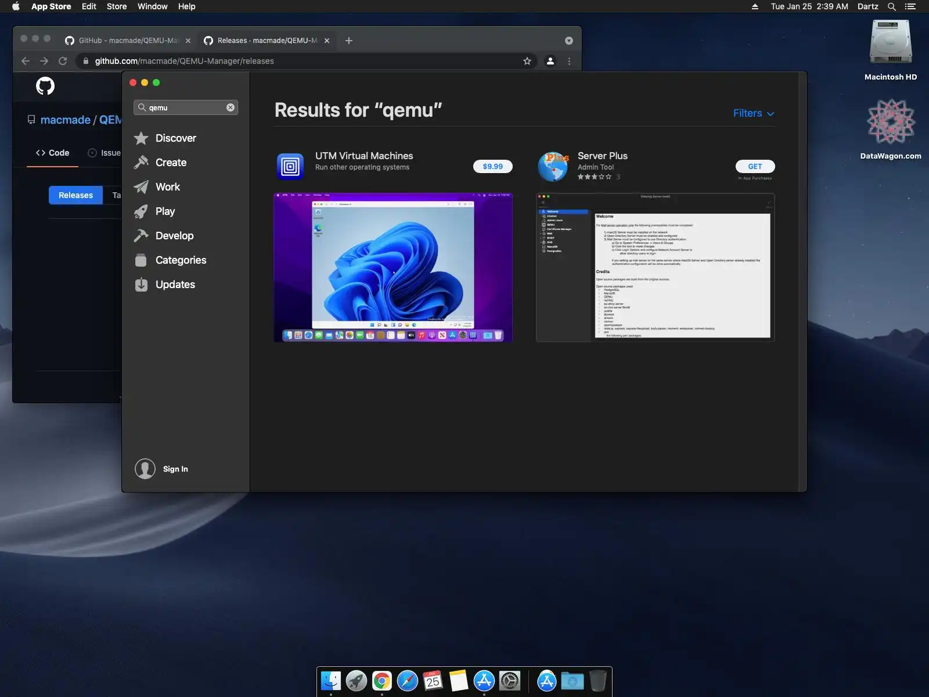Switch to the "GitHub - macmade/QEMU-Ma" Chrome tab

click(x=127, y=41)
